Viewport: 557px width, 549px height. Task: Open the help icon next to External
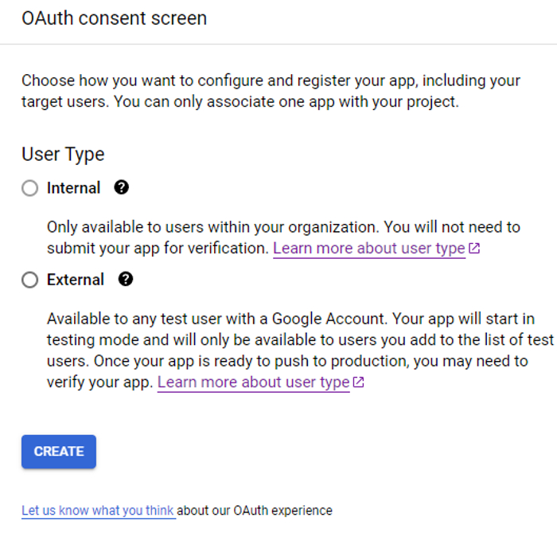pyautogui.click(x=126, y=279)
